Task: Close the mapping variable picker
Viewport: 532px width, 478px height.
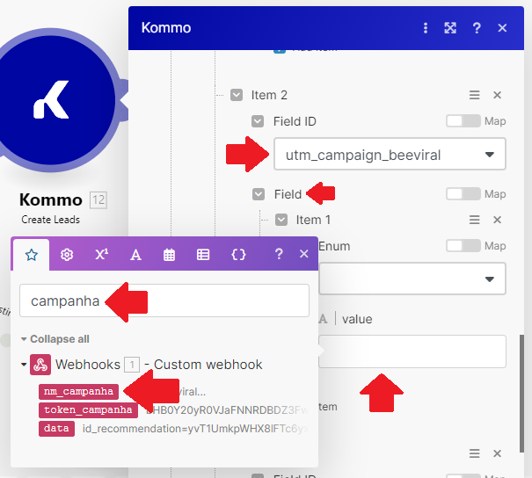Action: coord(304,254)
